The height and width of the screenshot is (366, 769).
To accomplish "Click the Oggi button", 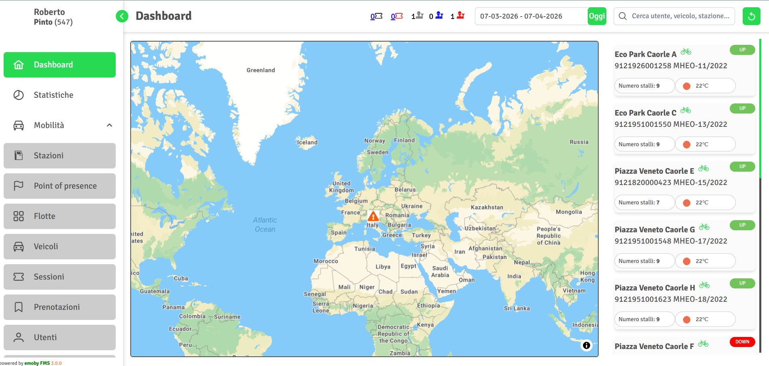I will tap(597, 16).
